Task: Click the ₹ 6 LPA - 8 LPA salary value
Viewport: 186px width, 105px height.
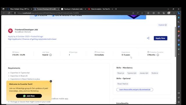Action: click(x=19, y=55)
